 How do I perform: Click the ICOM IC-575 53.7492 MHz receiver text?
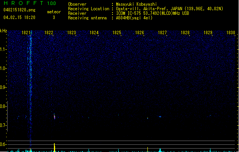[153, 13]
